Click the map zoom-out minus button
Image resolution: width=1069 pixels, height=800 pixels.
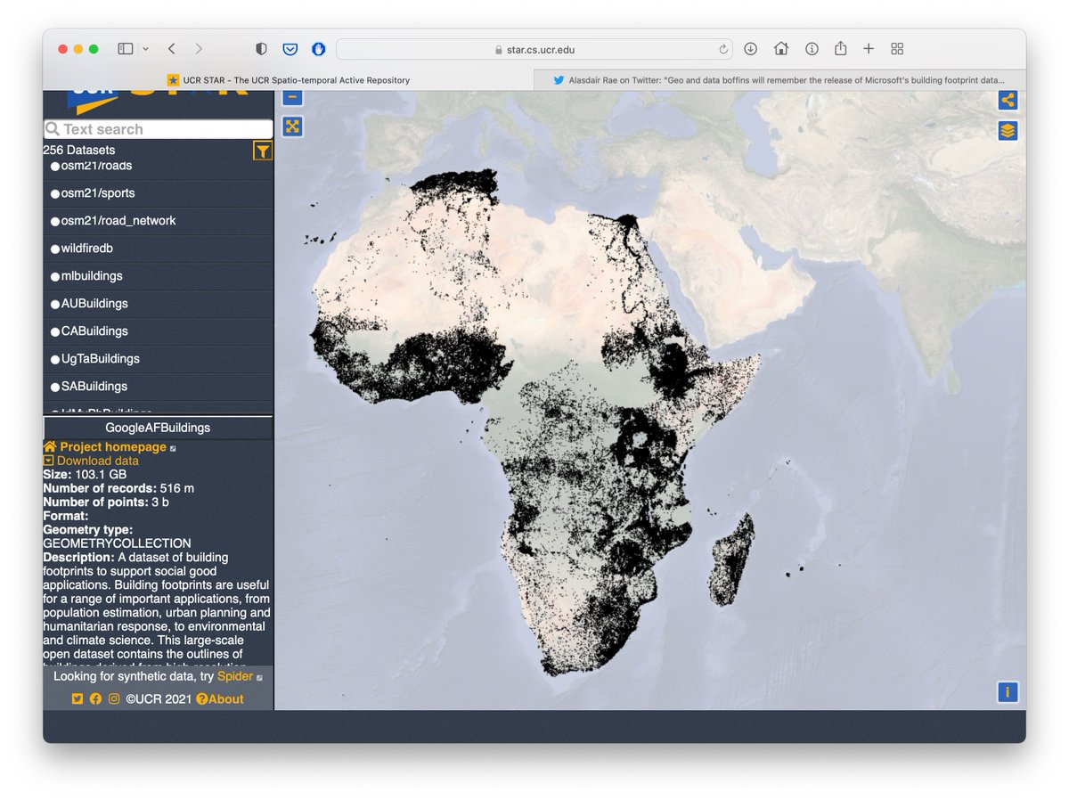tap(292, 97)
